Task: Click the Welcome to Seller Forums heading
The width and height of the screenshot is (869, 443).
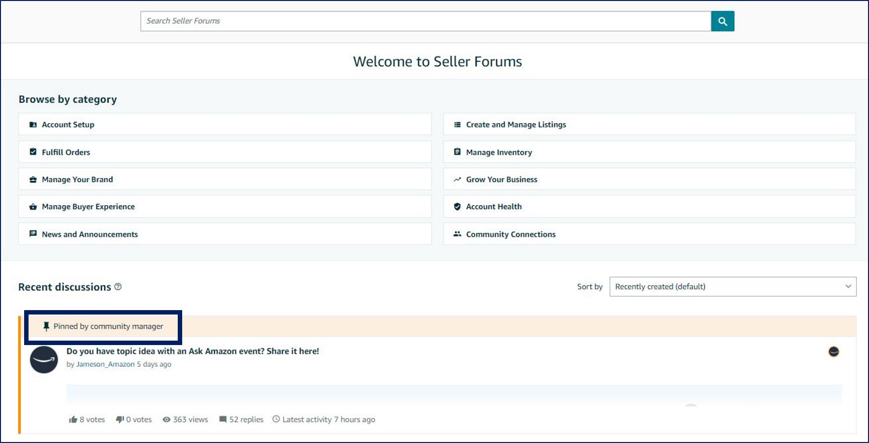Action: point(437,62)
